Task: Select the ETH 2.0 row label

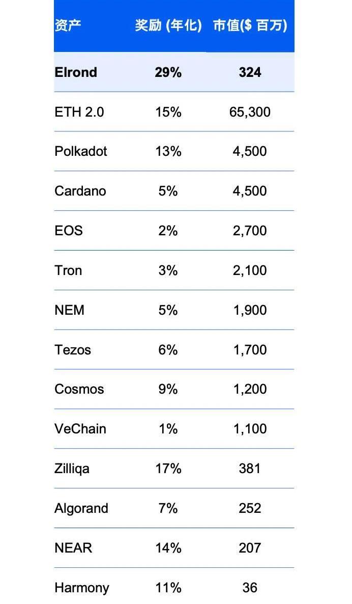Action: pos(79,112)
